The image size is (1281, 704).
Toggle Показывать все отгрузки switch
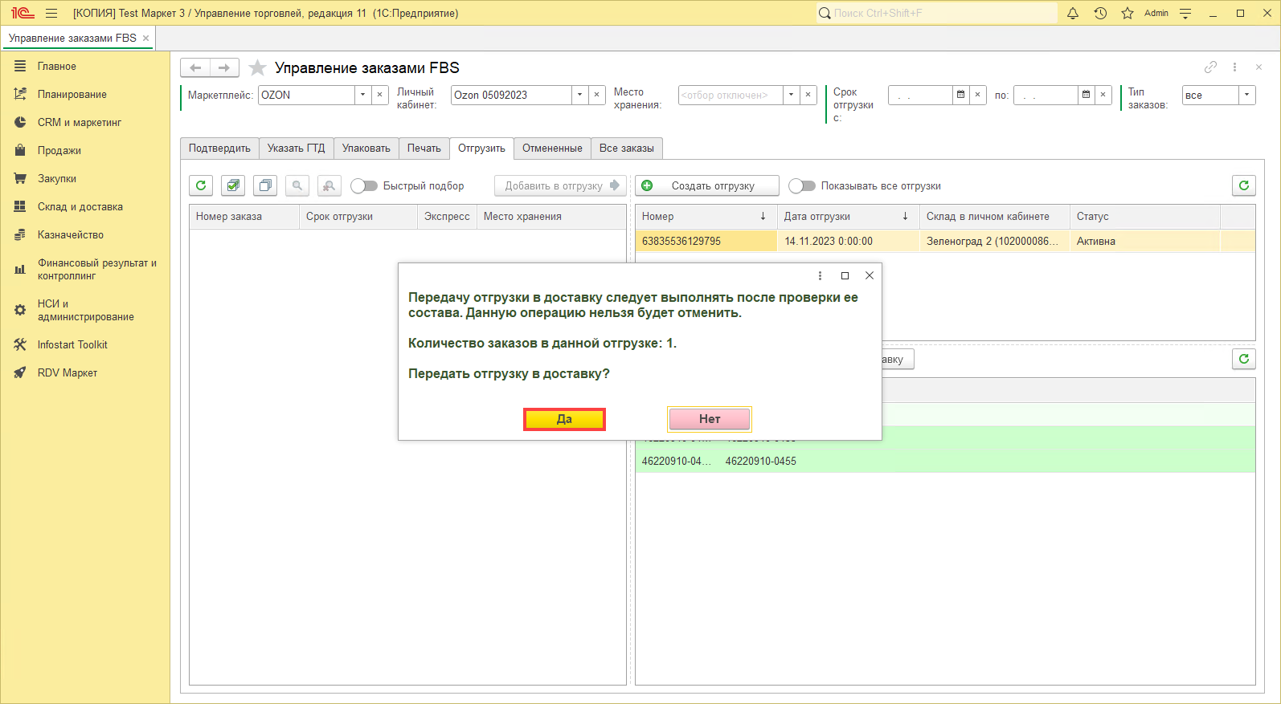pyautogui.click(x=801, y=185)
